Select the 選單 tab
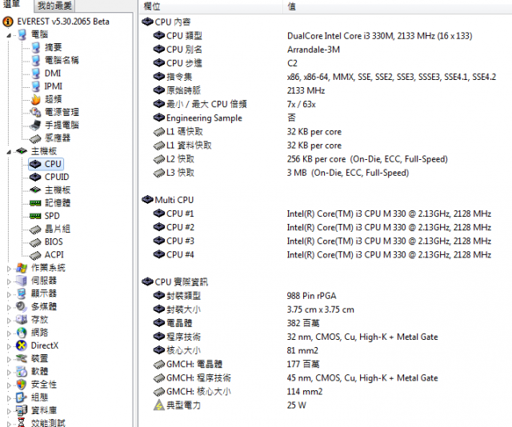The width and height of the screenshot is (512, 427). point(11,4)
